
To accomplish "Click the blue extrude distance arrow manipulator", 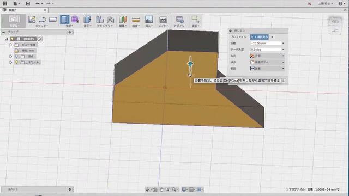I will click(190, 64).
